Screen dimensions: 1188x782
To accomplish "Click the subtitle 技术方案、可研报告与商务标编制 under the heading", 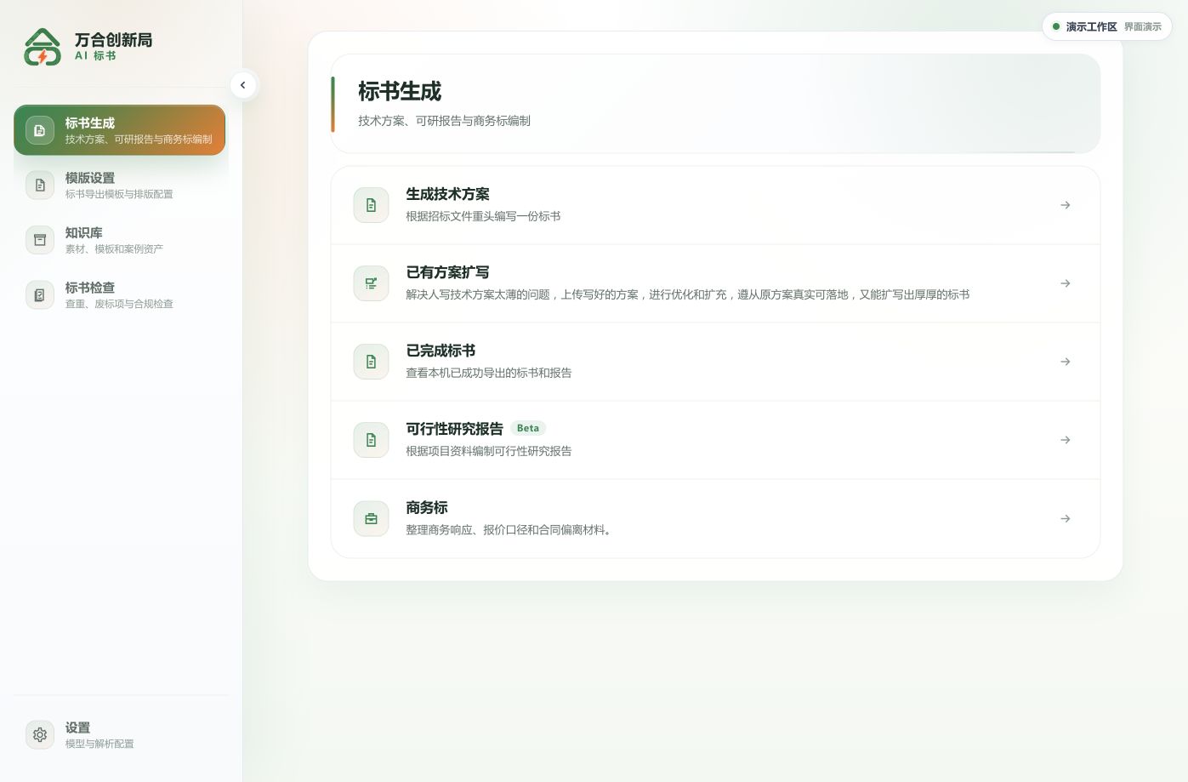I will click(x=444, y=121).
